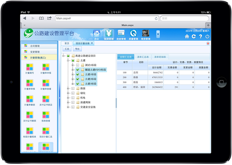This screenshot has height=165, width=232.
Task: Check the 绿化 checkbox
Action: (73, 93)
